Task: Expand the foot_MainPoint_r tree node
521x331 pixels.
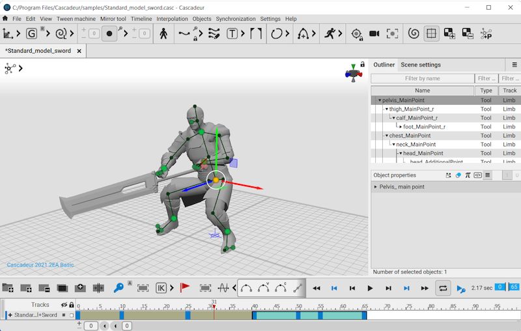Action: tap(401, 126)
